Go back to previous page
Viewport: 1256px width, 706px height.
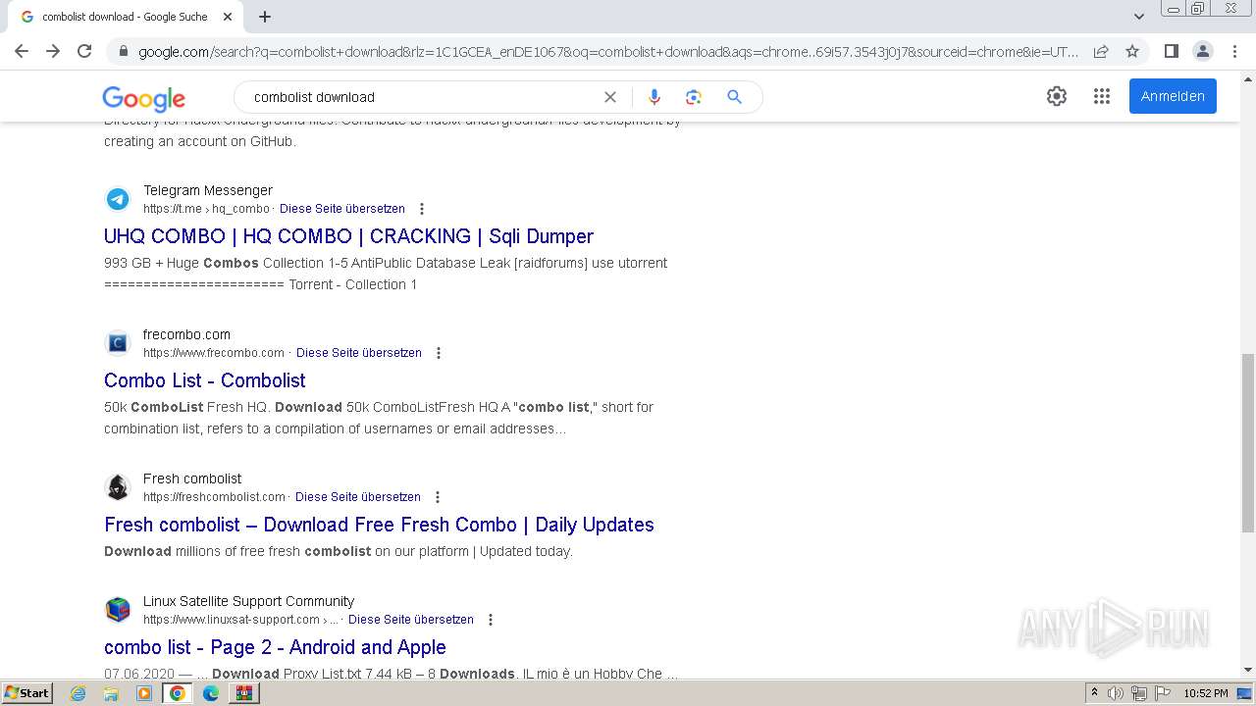pos(22,51)
